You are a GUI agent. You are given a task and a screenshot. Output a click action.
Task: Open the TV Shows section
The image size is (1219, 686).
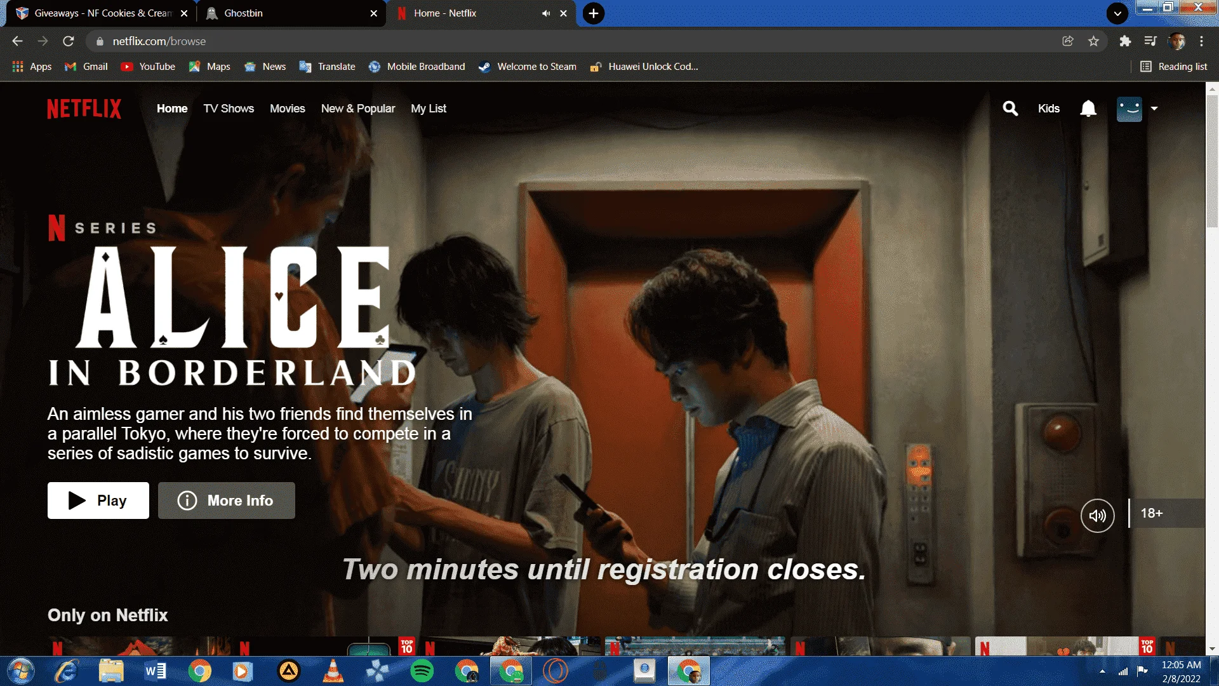(229, 109)
